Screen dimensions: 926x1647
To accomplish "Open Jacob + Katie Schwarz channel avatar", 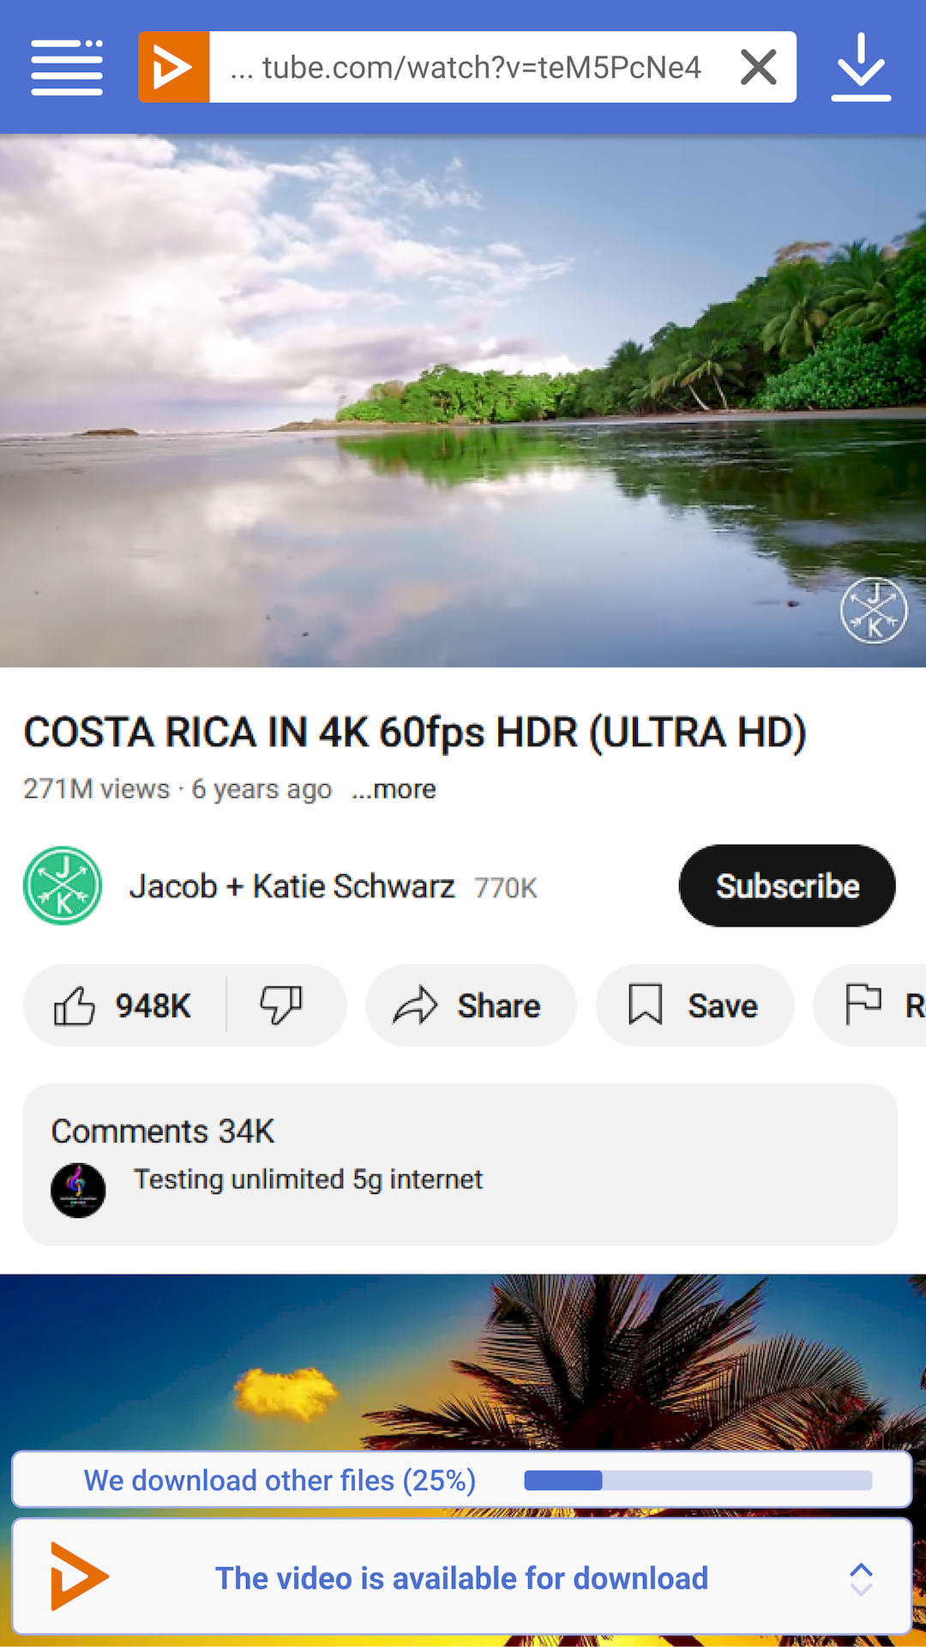I will pos(63,886).
